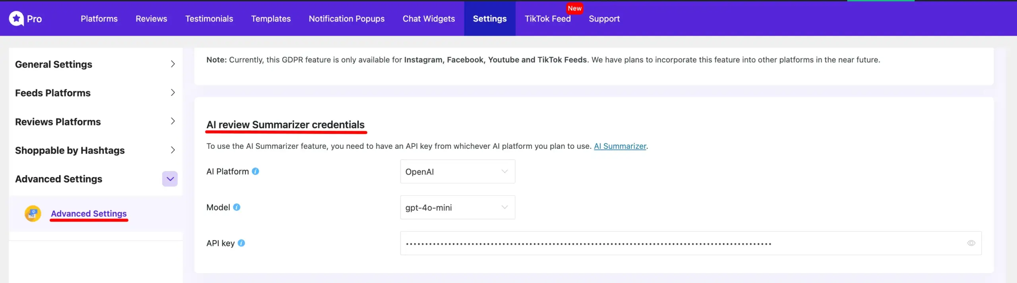
Task: Expand Shoppable by Hashtags chevron
Action: pos(172,150)
